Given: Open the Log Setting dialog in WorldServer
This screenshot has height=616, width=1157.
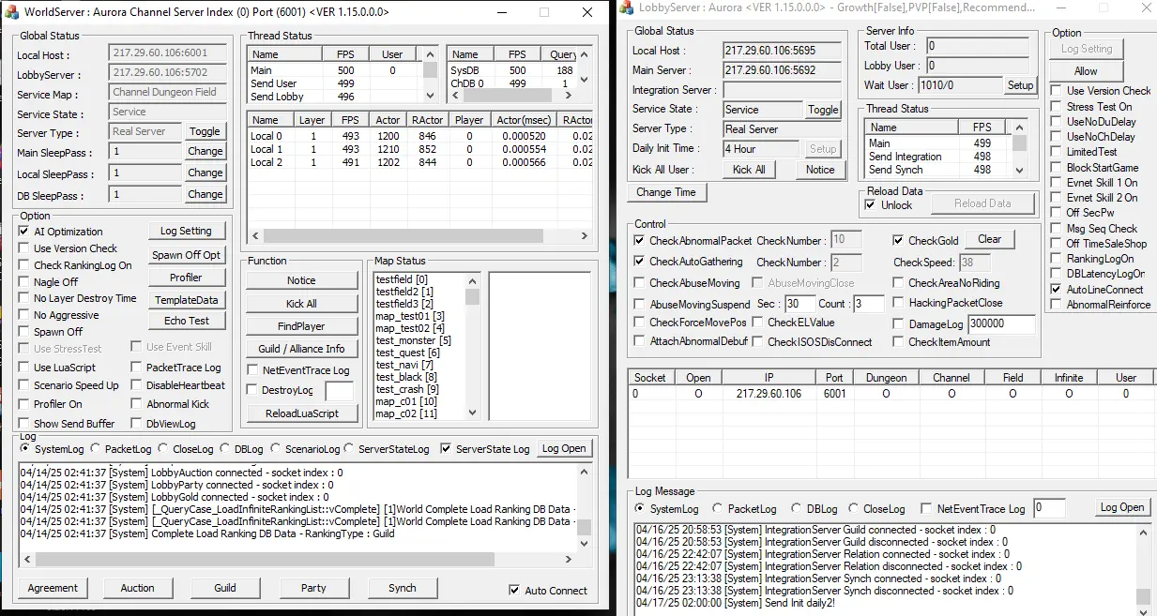Looking at the screenshot, I should point(186,231).
